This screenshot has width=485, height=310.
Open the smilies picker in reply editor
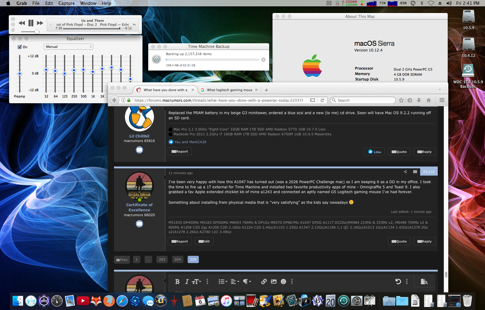(x=283, y=282)
